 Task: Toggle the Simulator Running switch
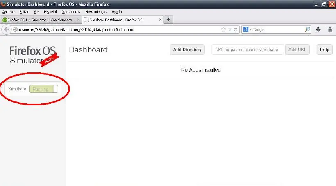point(43,89)
